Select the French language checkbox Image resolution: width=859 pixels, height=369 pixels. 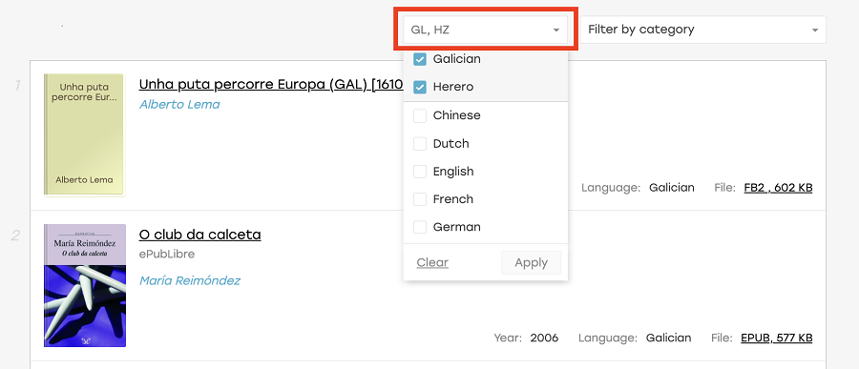point(420,199)
